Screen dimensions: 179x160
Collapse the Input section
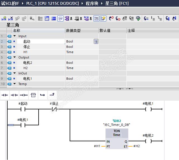pyautogui.click(x=15, y=36)
